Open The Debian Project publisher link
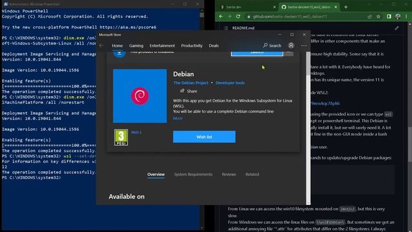This screenshot has height=232, width=412. 191,83
